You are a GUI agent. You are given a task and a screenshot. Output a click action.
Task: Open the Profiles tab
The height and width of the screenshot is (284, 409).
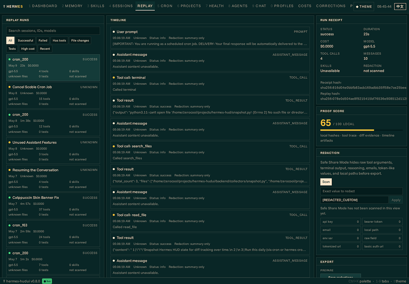coord(282,6)
